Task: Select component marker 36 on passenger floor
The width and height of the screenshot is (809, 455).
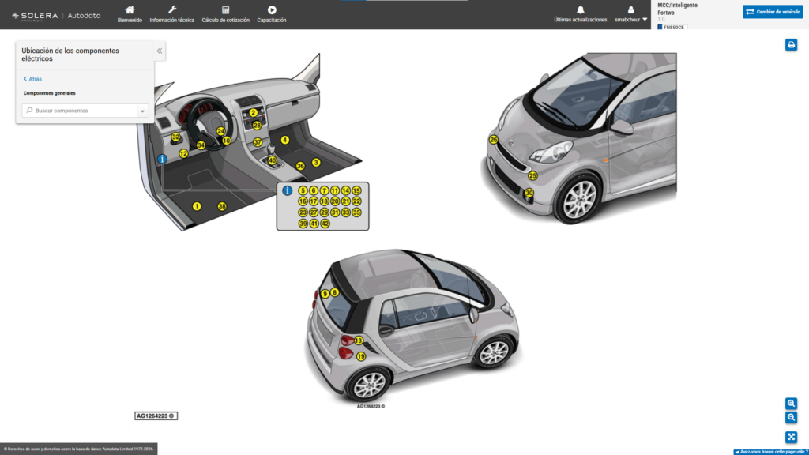Action: point(300,166)
